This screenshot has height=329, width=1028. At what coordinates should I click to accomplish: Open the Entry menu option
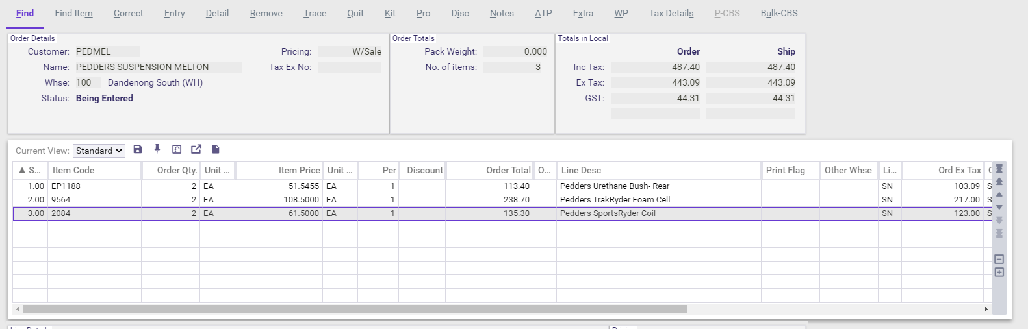pos(174,13)
